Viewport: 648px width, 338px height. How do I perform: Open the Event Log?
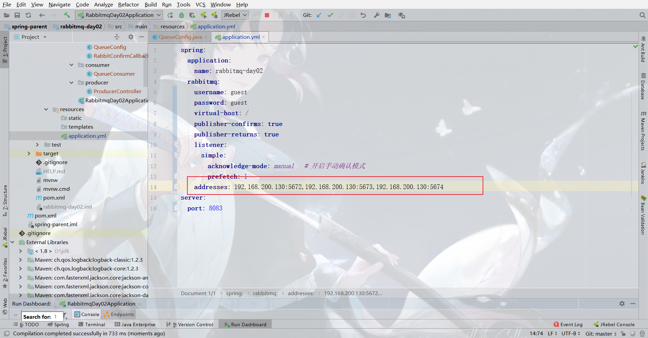point(568,324)
